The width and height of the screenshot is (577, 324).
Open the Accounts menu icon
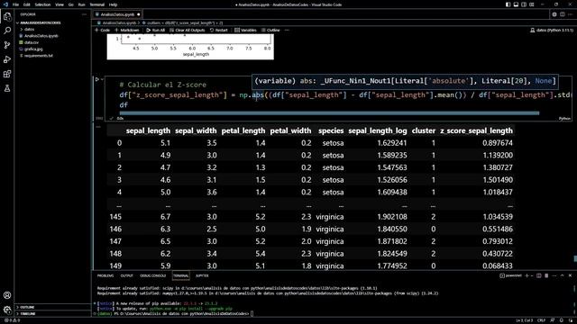(x=7, y=295)
